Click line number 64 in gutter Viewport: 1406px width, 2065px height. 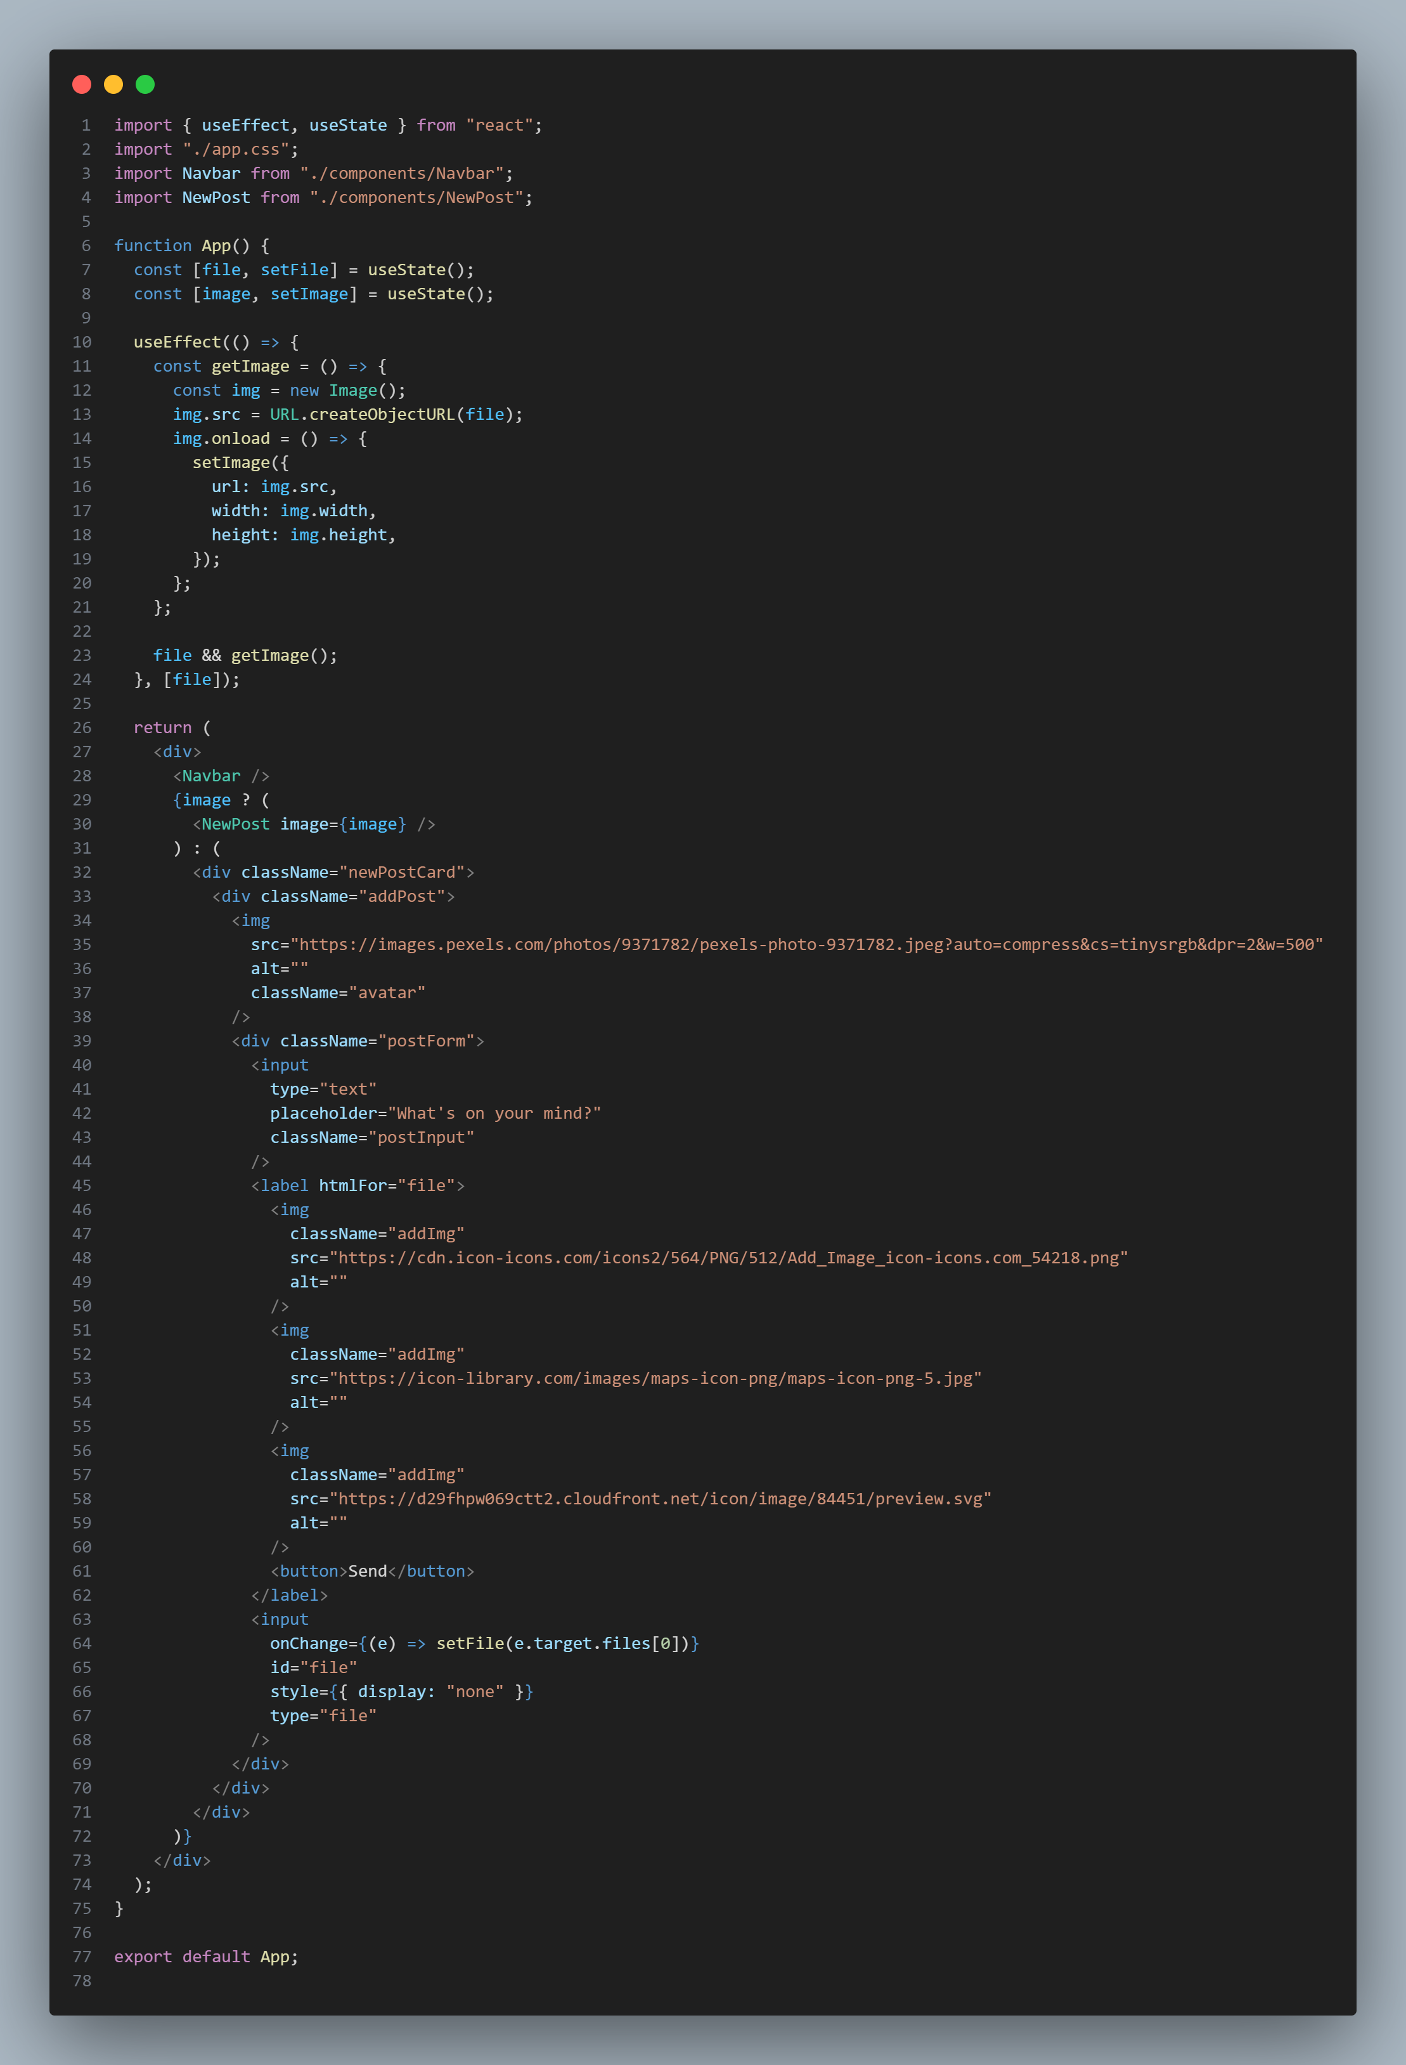coord(82,1643)
